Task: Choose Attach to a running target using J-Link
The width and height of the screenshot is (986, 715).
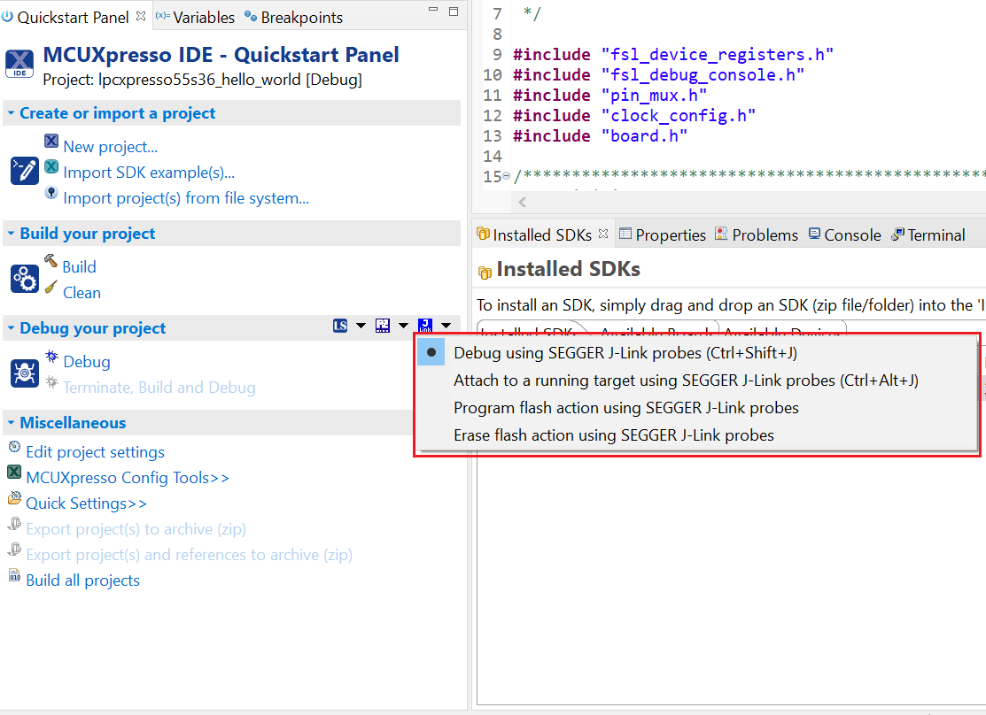Action: pyautogui.click(x=686, y=381)
